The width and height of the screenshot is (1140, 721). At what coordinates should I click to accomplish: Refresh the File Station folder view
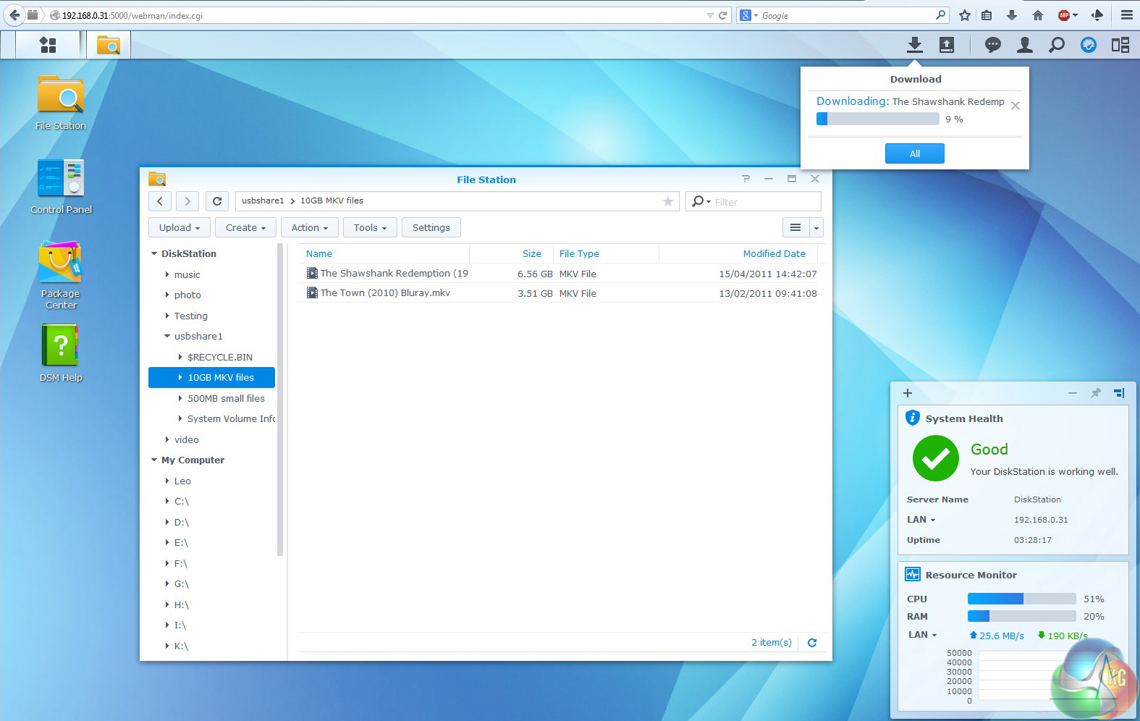coord(217,201)
